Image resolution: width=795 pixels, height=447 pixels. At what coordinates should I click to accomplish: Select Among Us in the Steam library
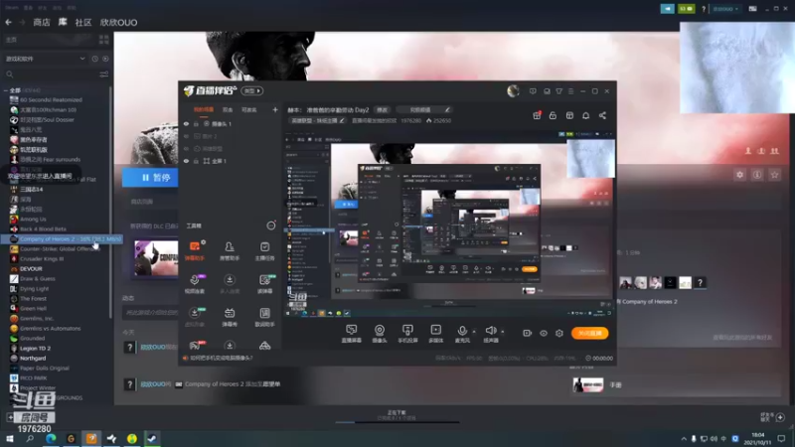(x=33, y=219)
